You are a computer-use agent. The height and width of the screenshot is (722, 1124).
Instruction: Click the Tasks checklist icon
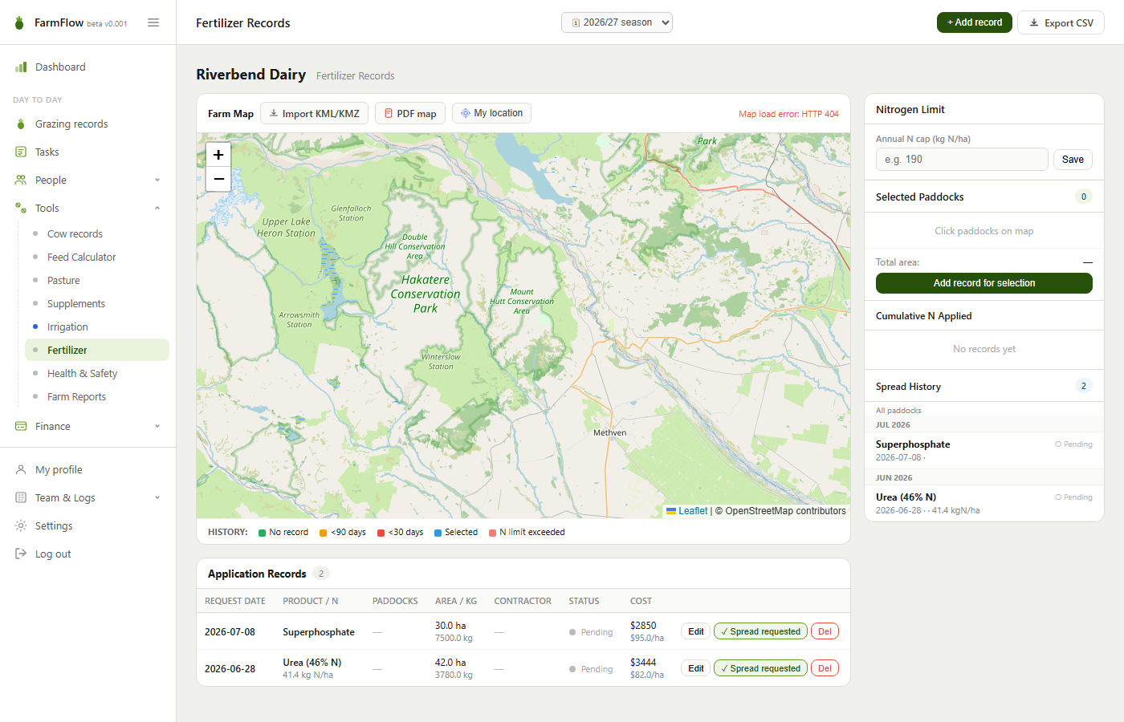tap(21, 152)
